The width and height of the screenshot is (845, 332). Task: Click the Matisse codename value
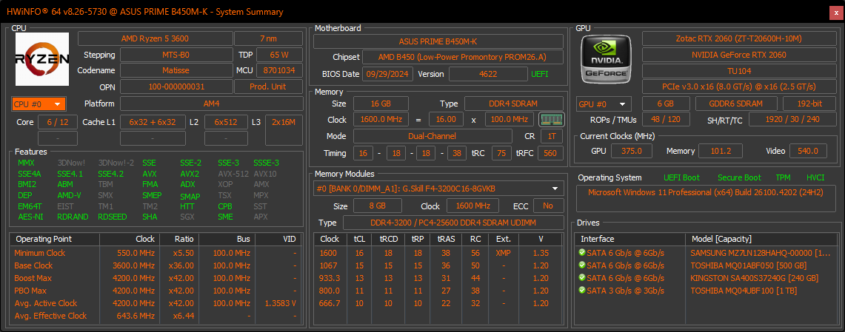coord(176,70)
